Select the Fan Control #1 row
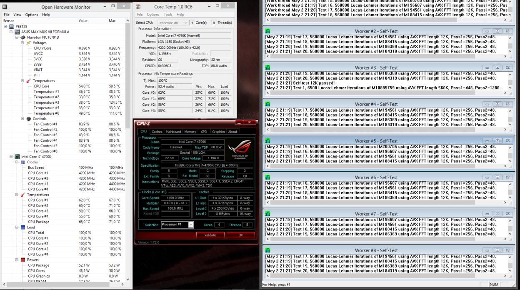 (63, 124)
